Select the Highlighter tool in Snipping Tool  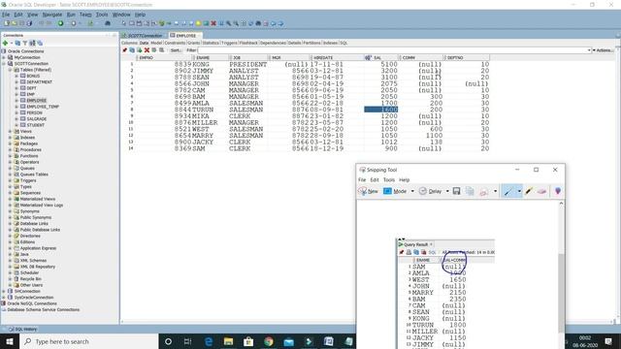coord(529,191)
